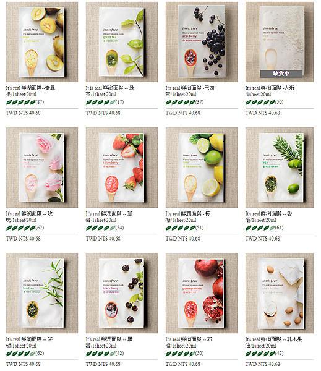
Task: Click the lime mask title link
Action: 188,217
